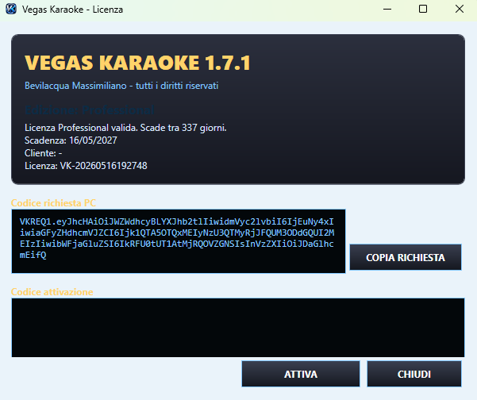Close the dialog via CHIUDI button
This screenshot has height=400, width=477.
click(414, 374)
